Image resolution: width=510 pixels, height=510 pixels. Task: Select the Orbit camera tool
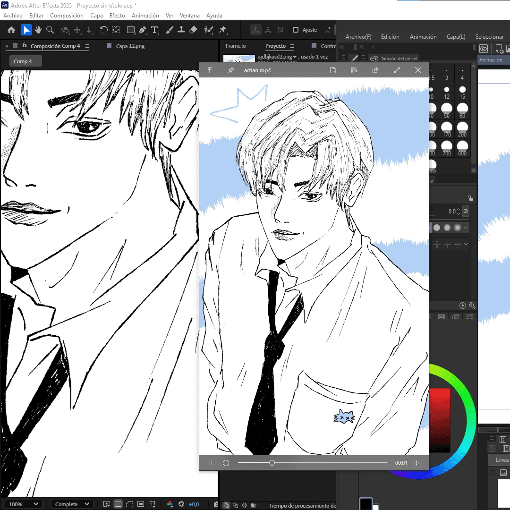(x=65, y=30)
